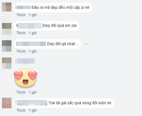Viewport: 142px width, 116px height.
Task: Click "1 giờ" timestamp under the last comment
Action: pos(33,110)
